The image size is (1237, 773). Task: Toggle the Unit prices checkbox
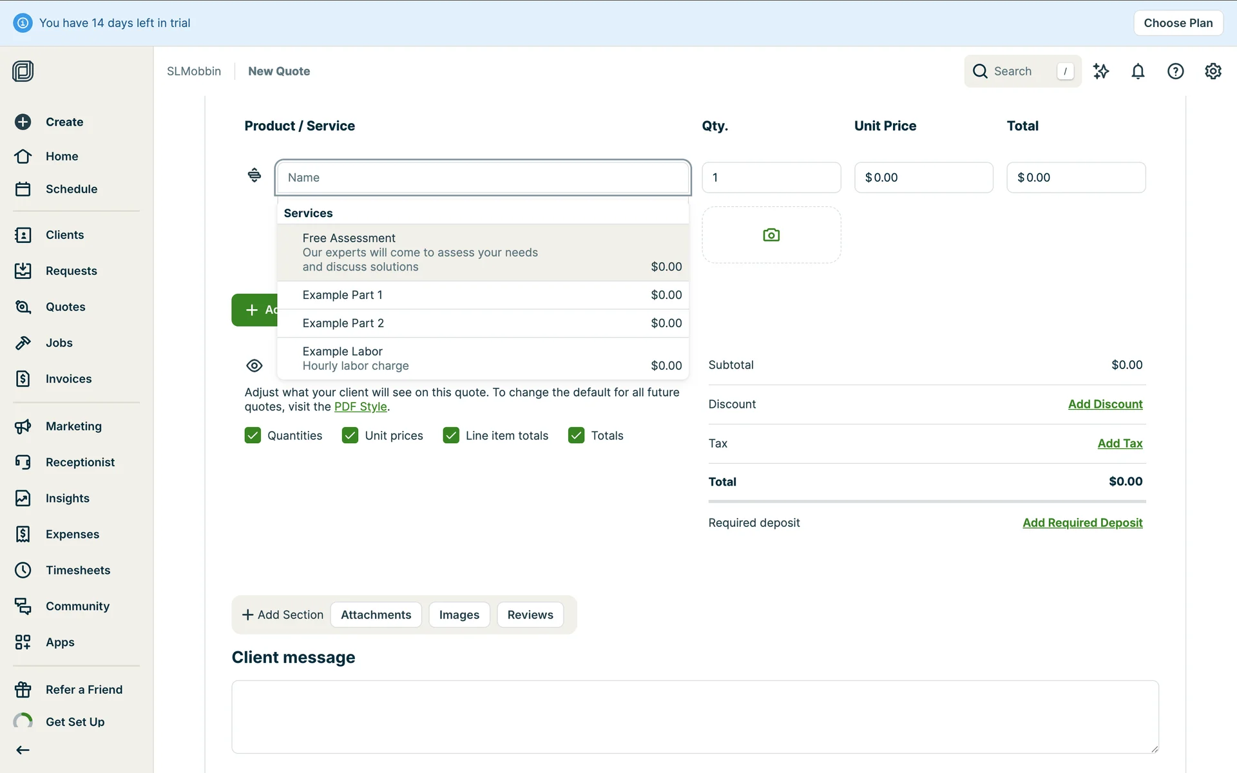tap(350, 435)
